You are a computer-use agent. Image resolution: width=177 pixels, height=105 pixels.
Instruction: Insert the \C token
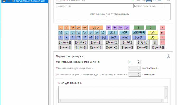[x=103, y=33]
